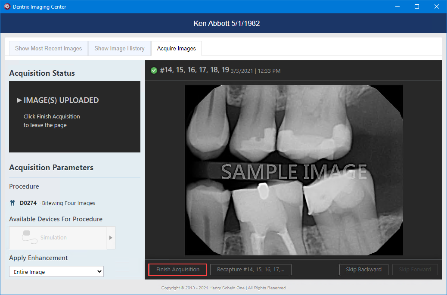Click the triangle beside IMAGE(S) UPLOADED
447x295 pixels.
19,100
